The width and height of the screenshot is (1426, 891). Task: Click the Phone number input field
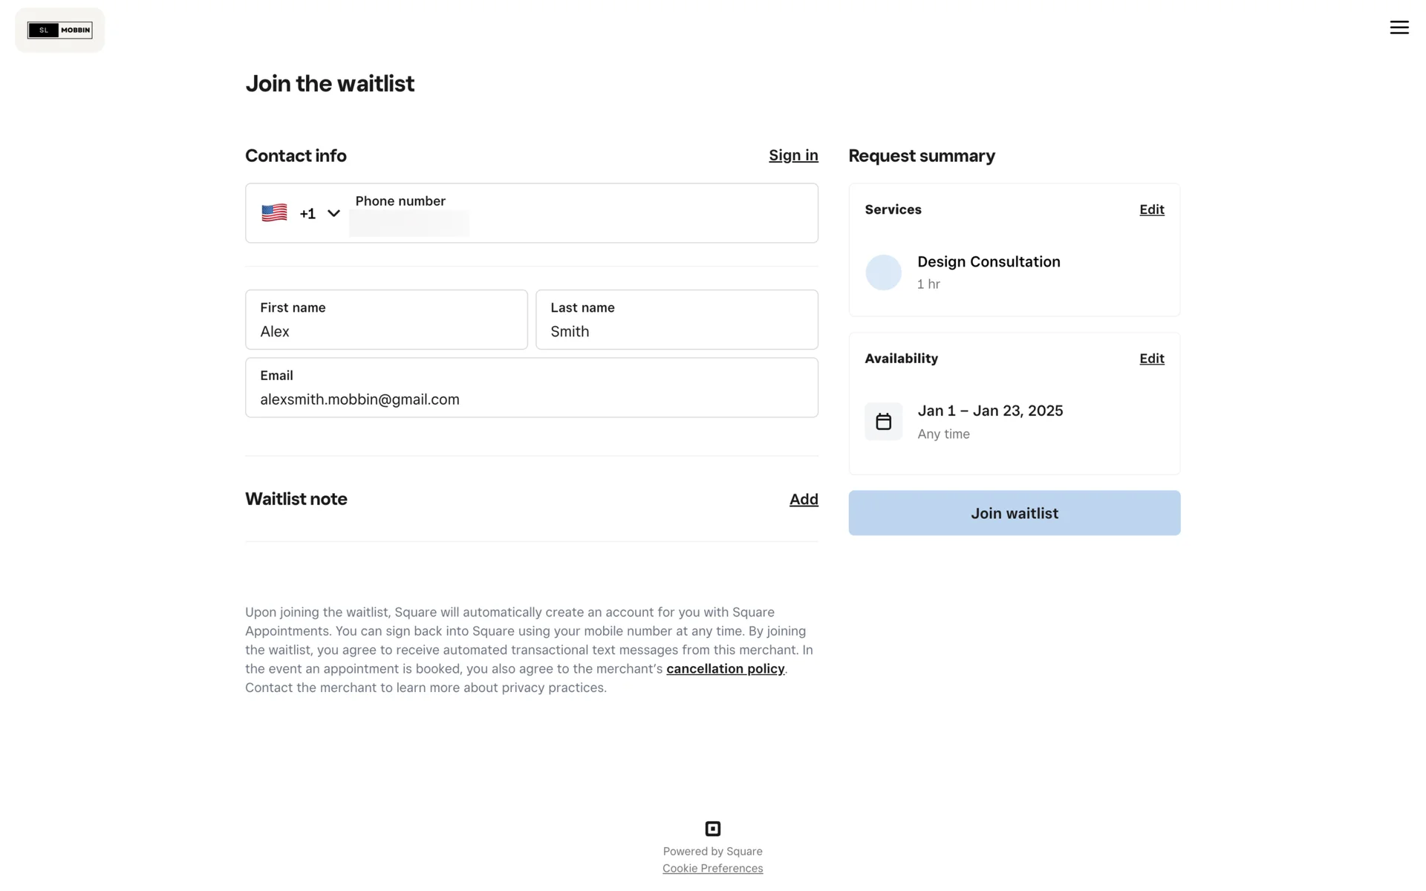click(x=579, y=222)
